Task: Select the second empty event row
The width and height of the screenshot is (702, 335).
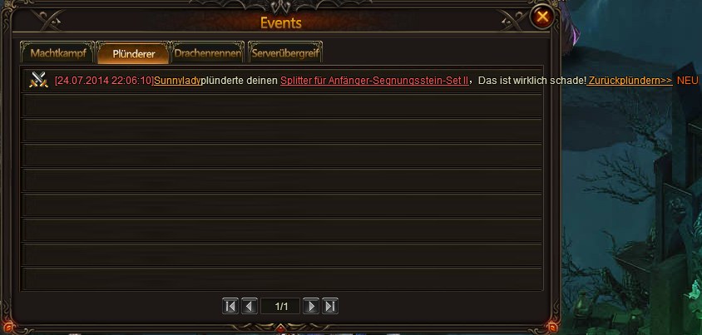Action: pyautogui.click(x=282, y=131)
